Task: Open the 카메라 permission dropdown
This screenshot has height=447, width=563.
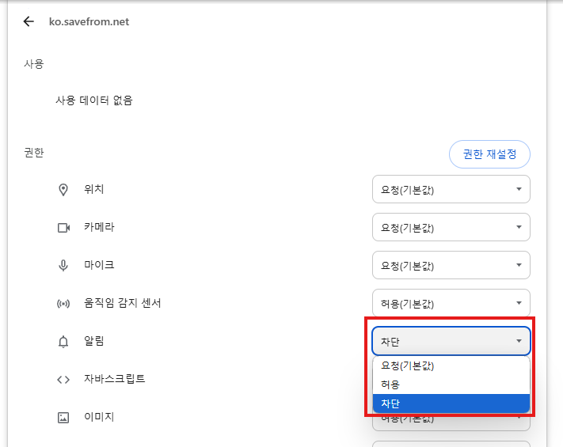Action: coord(451,228)
